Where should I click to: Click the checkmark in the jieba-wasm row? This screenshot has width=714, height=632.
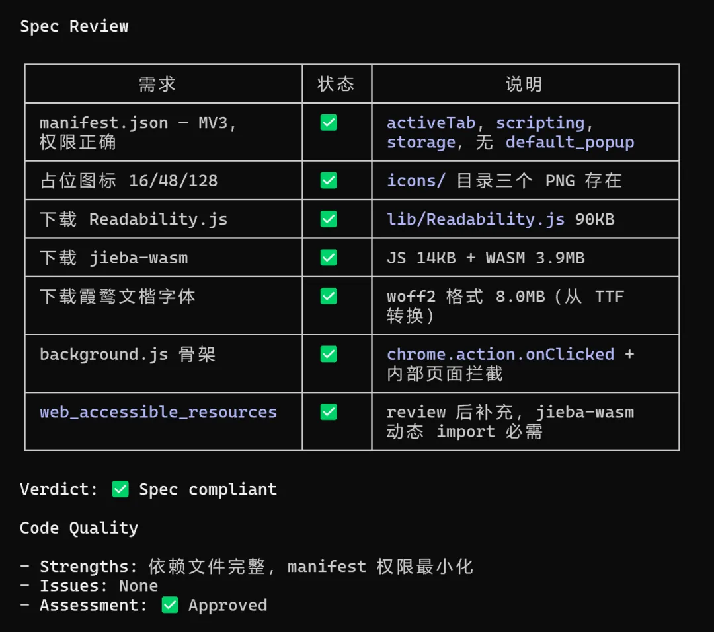coord(329,258)
